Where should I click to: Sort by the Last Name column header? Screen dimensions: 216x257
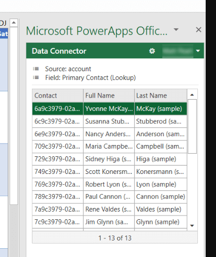click(x=161, y=95)
